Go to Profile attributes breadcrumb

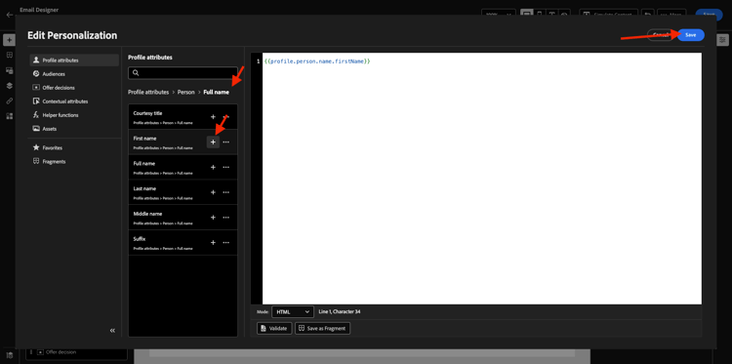click(x=148, y=93)
